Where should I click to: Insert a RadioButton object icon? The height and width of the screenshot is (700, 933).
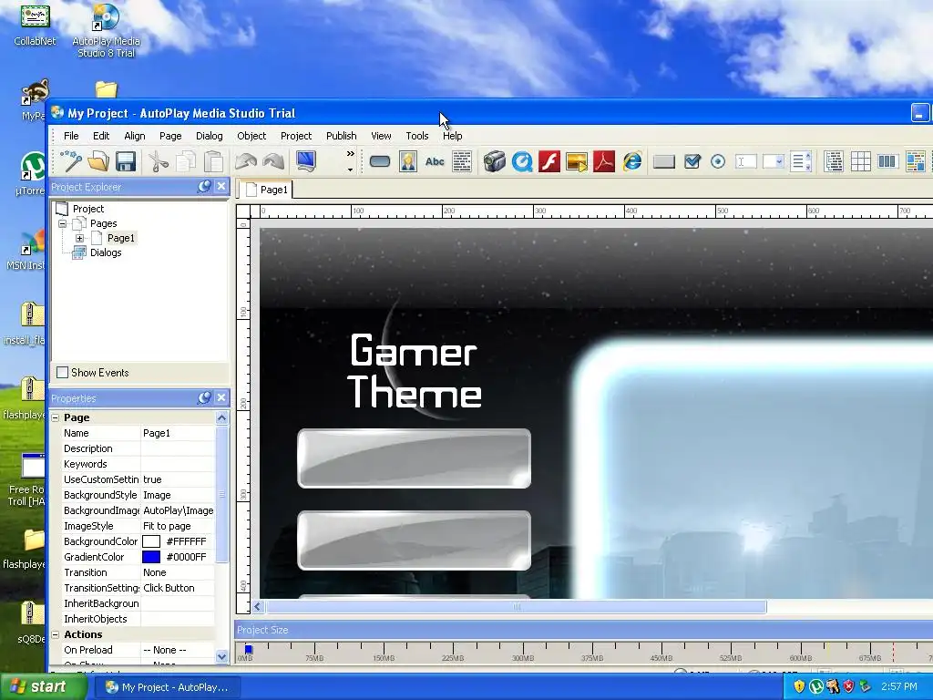pos(718,161)
